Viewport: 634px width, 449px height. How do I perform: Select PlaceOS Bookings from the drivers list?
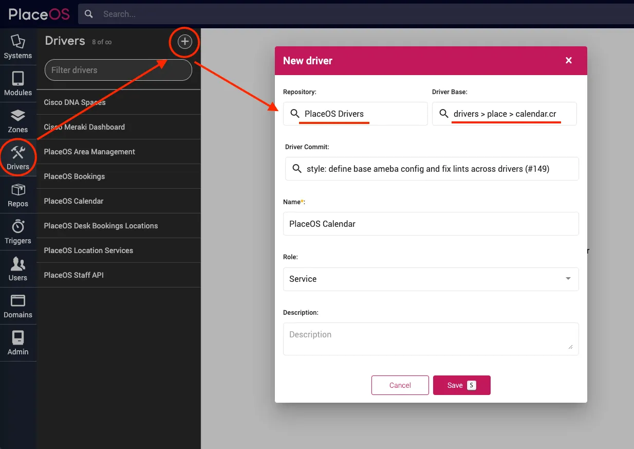coord(118,176)
